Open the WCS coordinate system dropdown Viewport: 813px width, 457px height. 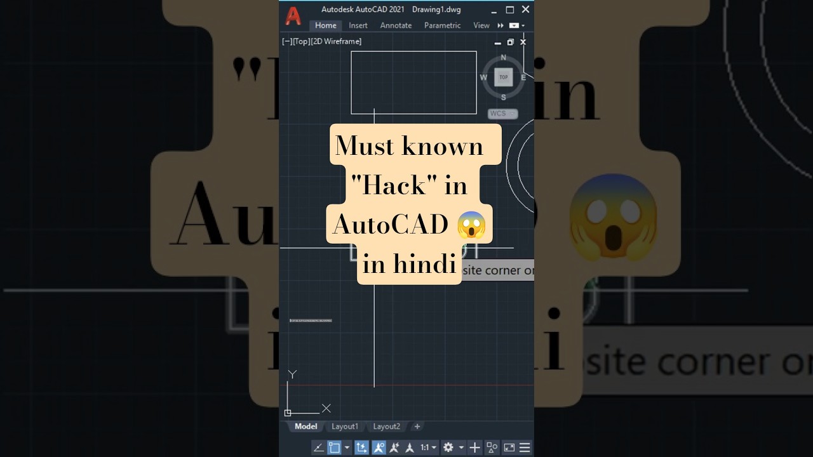503,114
